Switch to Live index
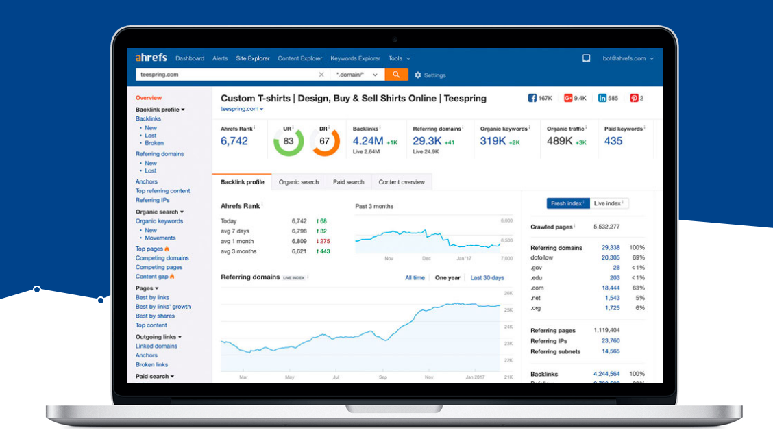Image resolution: width=773 pixels, height=430 pixels. click(x=609, y=203)
